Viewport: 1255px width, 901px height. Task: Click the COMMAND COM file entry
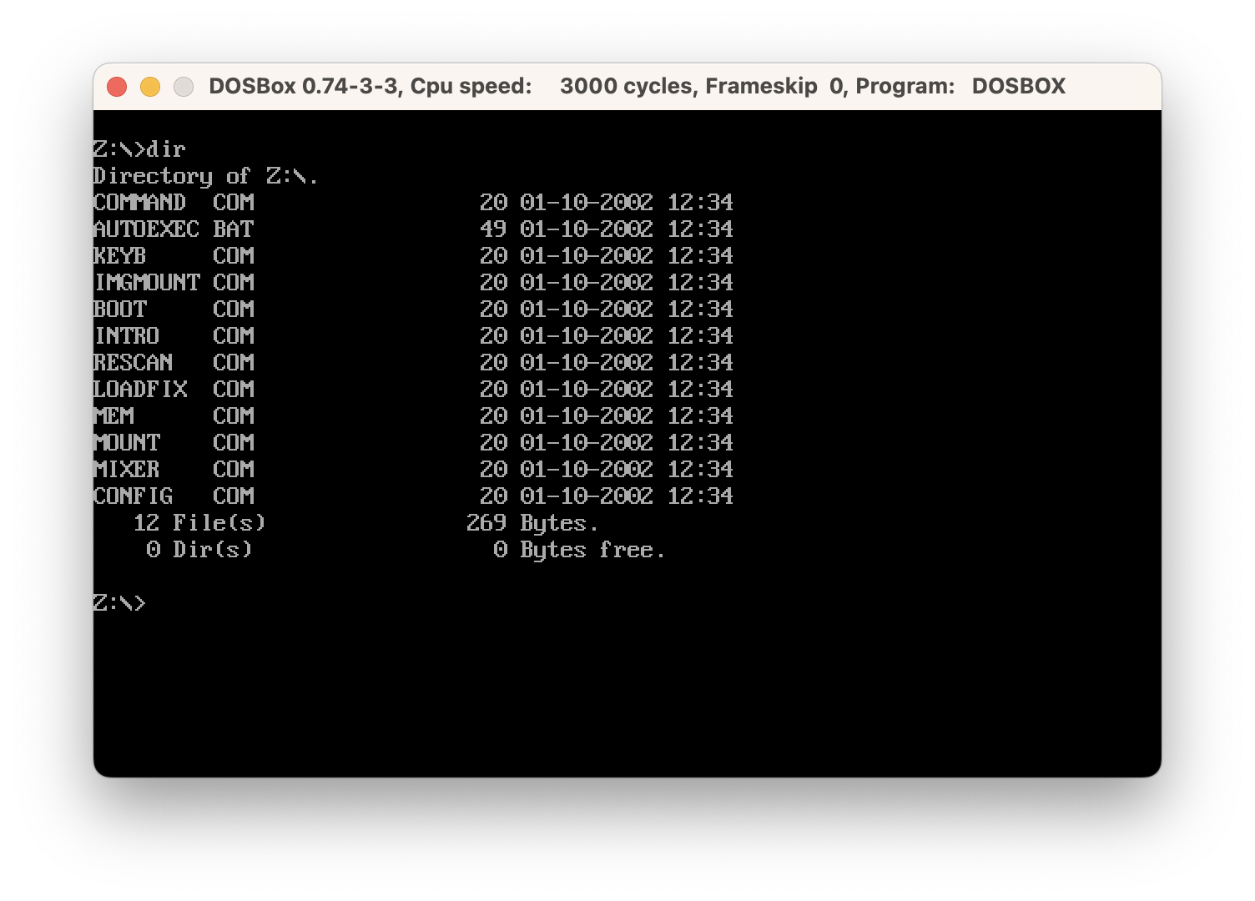[x=414, y=203]
